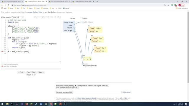Viewport: 189px width, 106px height.
Task: Open the Python 3.6 language dropdown
Action: [x=17, y=17]
